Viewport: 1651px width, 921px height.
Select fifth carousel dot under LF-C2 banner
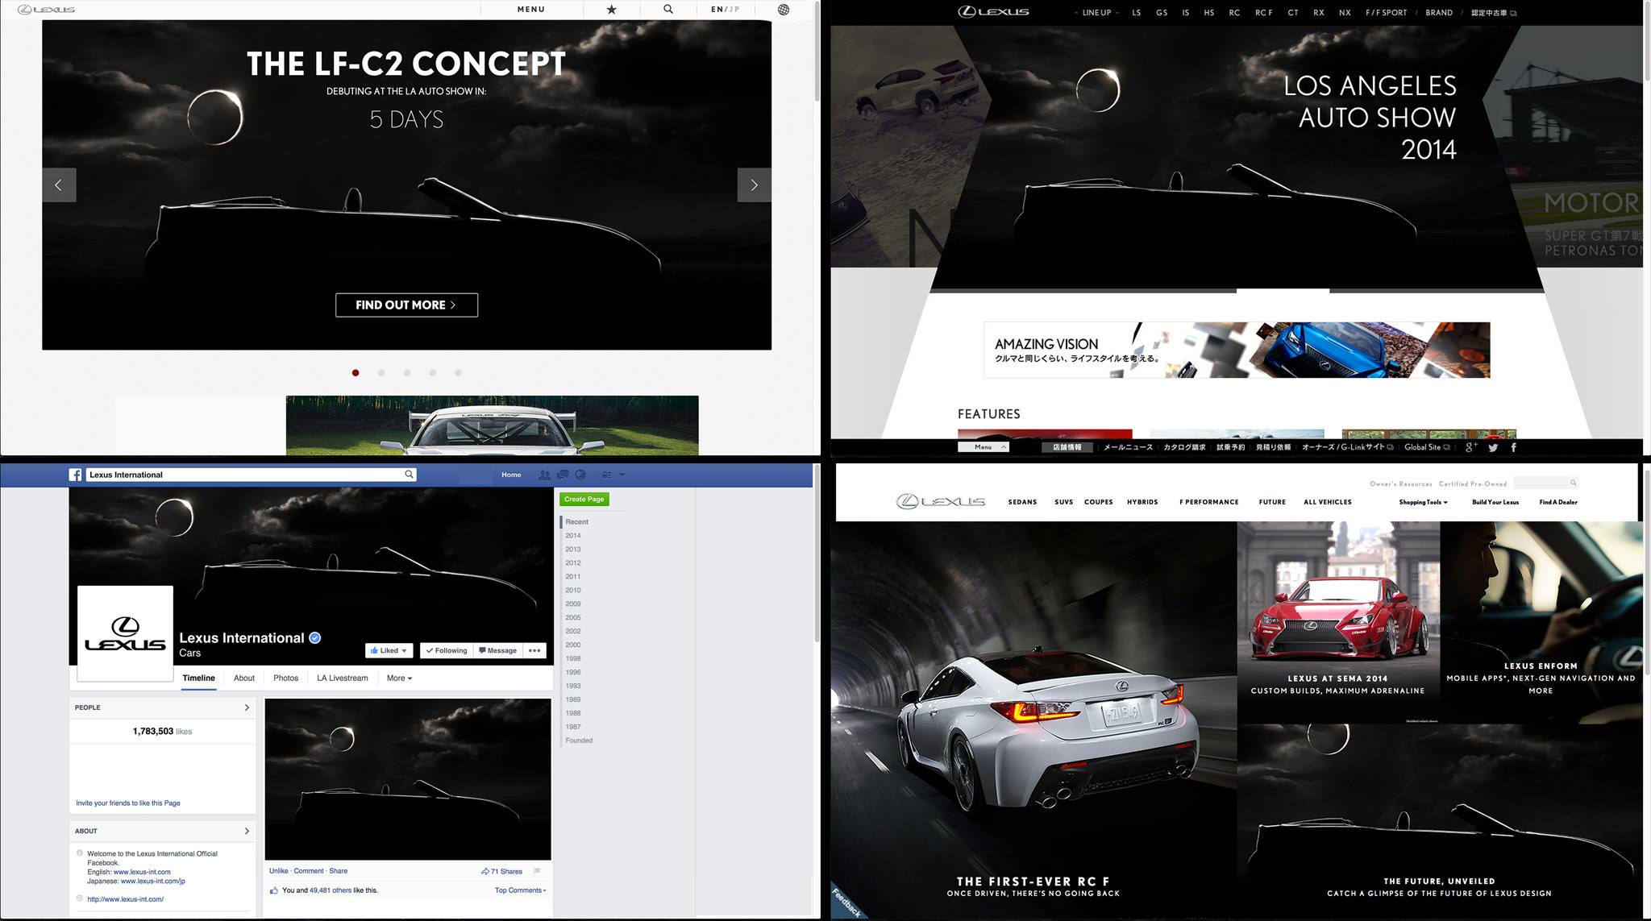[459, 373]
